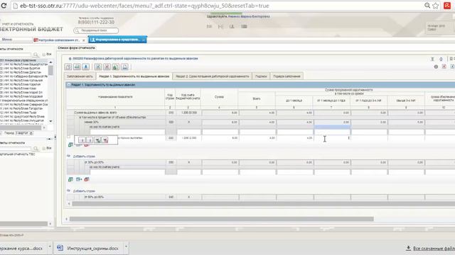This screenshot has height=255, width=455.
Task: Click the search magnifier in the upper left panel
Action: 36,55
